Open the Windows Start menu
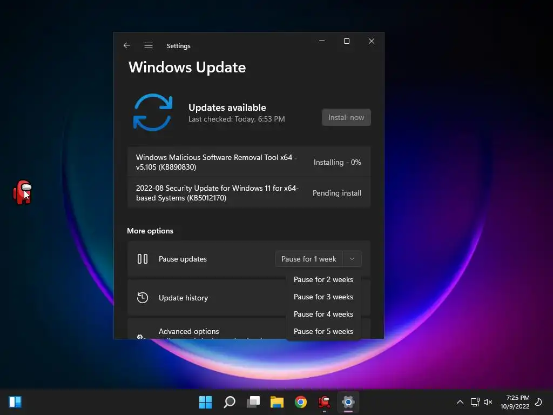 205,402
